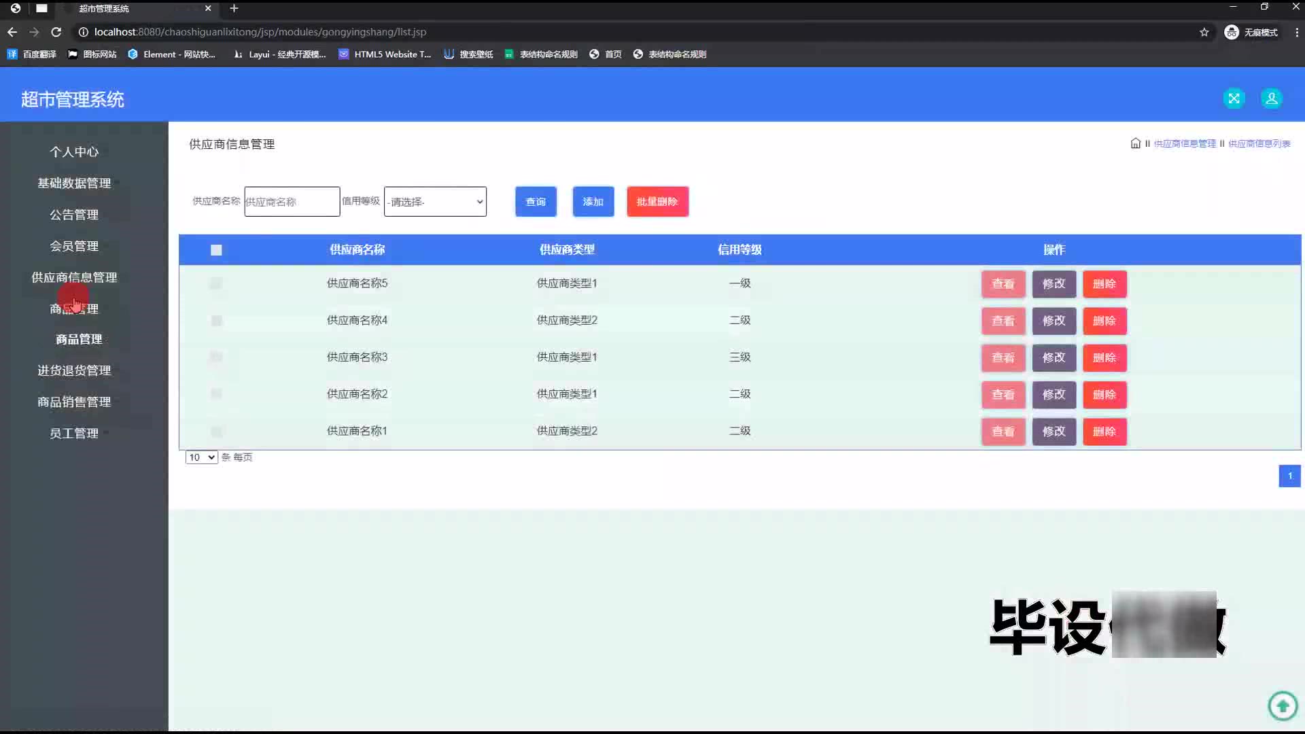Check the box for 供应商名称3 row
The width and height of the screenshot is (1305, 734).
coord(216,357)
